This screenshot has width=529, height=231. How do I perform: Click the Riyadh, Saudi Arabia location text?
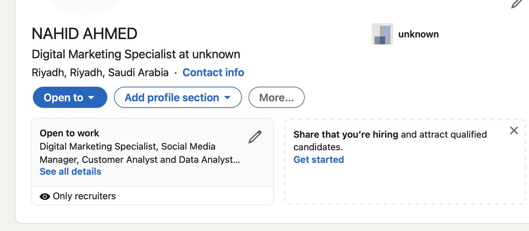coord(100,72)
